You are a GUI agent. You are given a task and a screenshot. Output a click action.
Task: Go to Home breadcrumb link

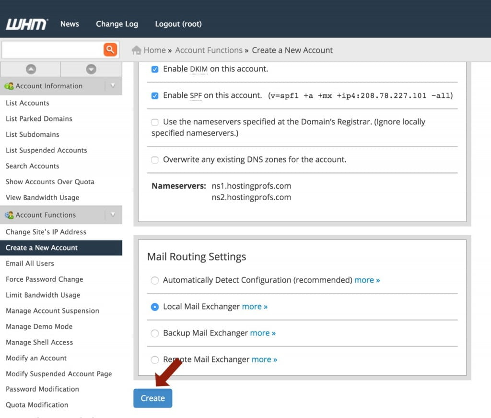(x=155, y=50)
